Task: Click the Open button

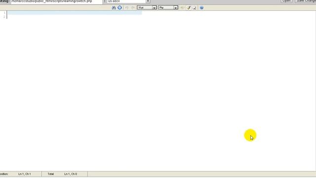Action: (286, 1)
